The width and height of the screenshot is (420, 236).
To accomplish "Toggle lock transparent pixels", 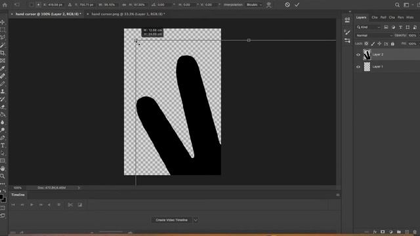I will point(366,44).
